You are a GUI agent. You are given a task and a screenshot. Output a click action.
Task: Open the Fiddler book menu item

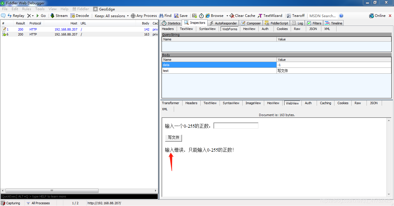[x=81, y=9]
